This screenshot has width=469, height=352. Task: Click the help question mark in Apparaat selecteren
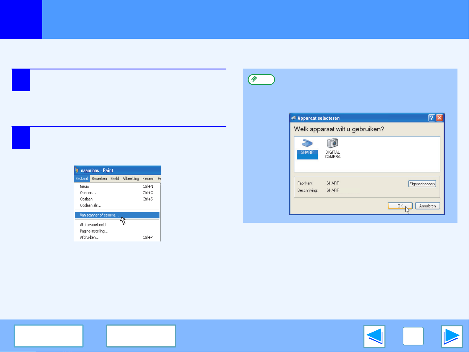point(431,118)
